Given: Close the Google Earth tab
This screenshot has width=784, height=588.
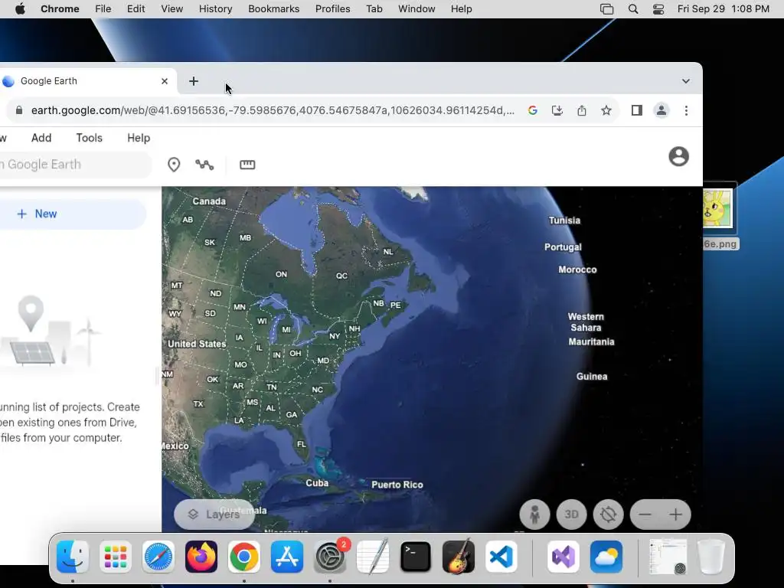Looking at the screenshot, I should (x=165, y=81).
